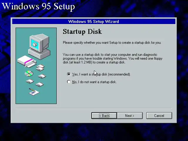This screenshot has height=141, width=188.
Task: Click the computer monitor illustration
Action: 39,43
